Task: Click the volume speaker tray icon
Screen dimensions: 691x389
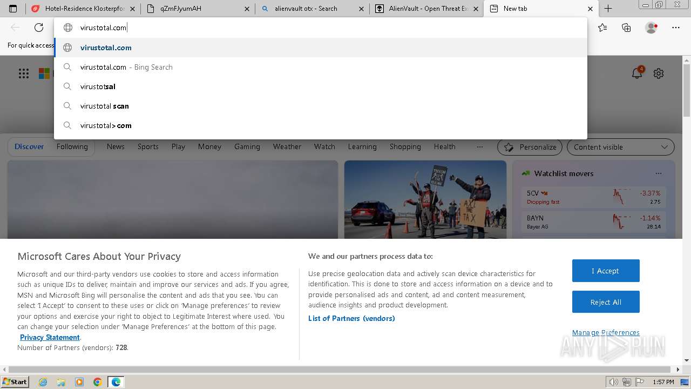Action: 613,382
